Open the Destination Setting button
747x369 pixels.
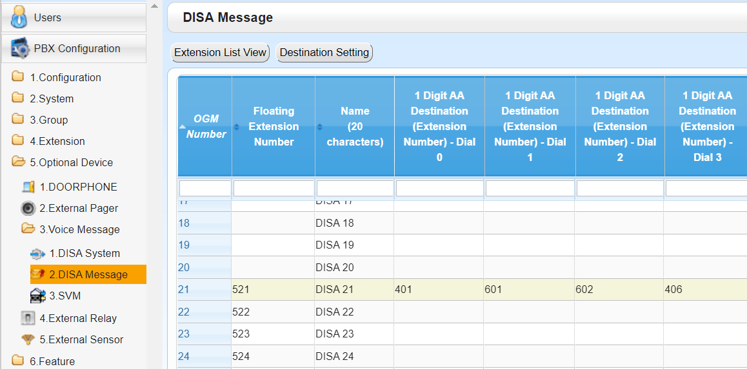tap(324, 53)
